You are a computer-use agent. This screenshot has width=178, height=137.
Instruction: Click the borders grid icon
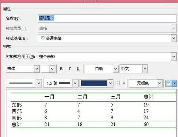[x=118, y=83]
